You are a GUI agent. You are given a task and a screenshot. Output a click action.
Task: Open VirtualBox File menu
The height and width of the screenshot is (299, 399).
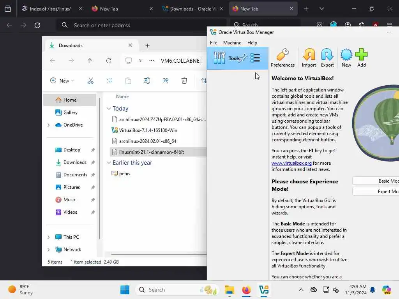point(214,43)
